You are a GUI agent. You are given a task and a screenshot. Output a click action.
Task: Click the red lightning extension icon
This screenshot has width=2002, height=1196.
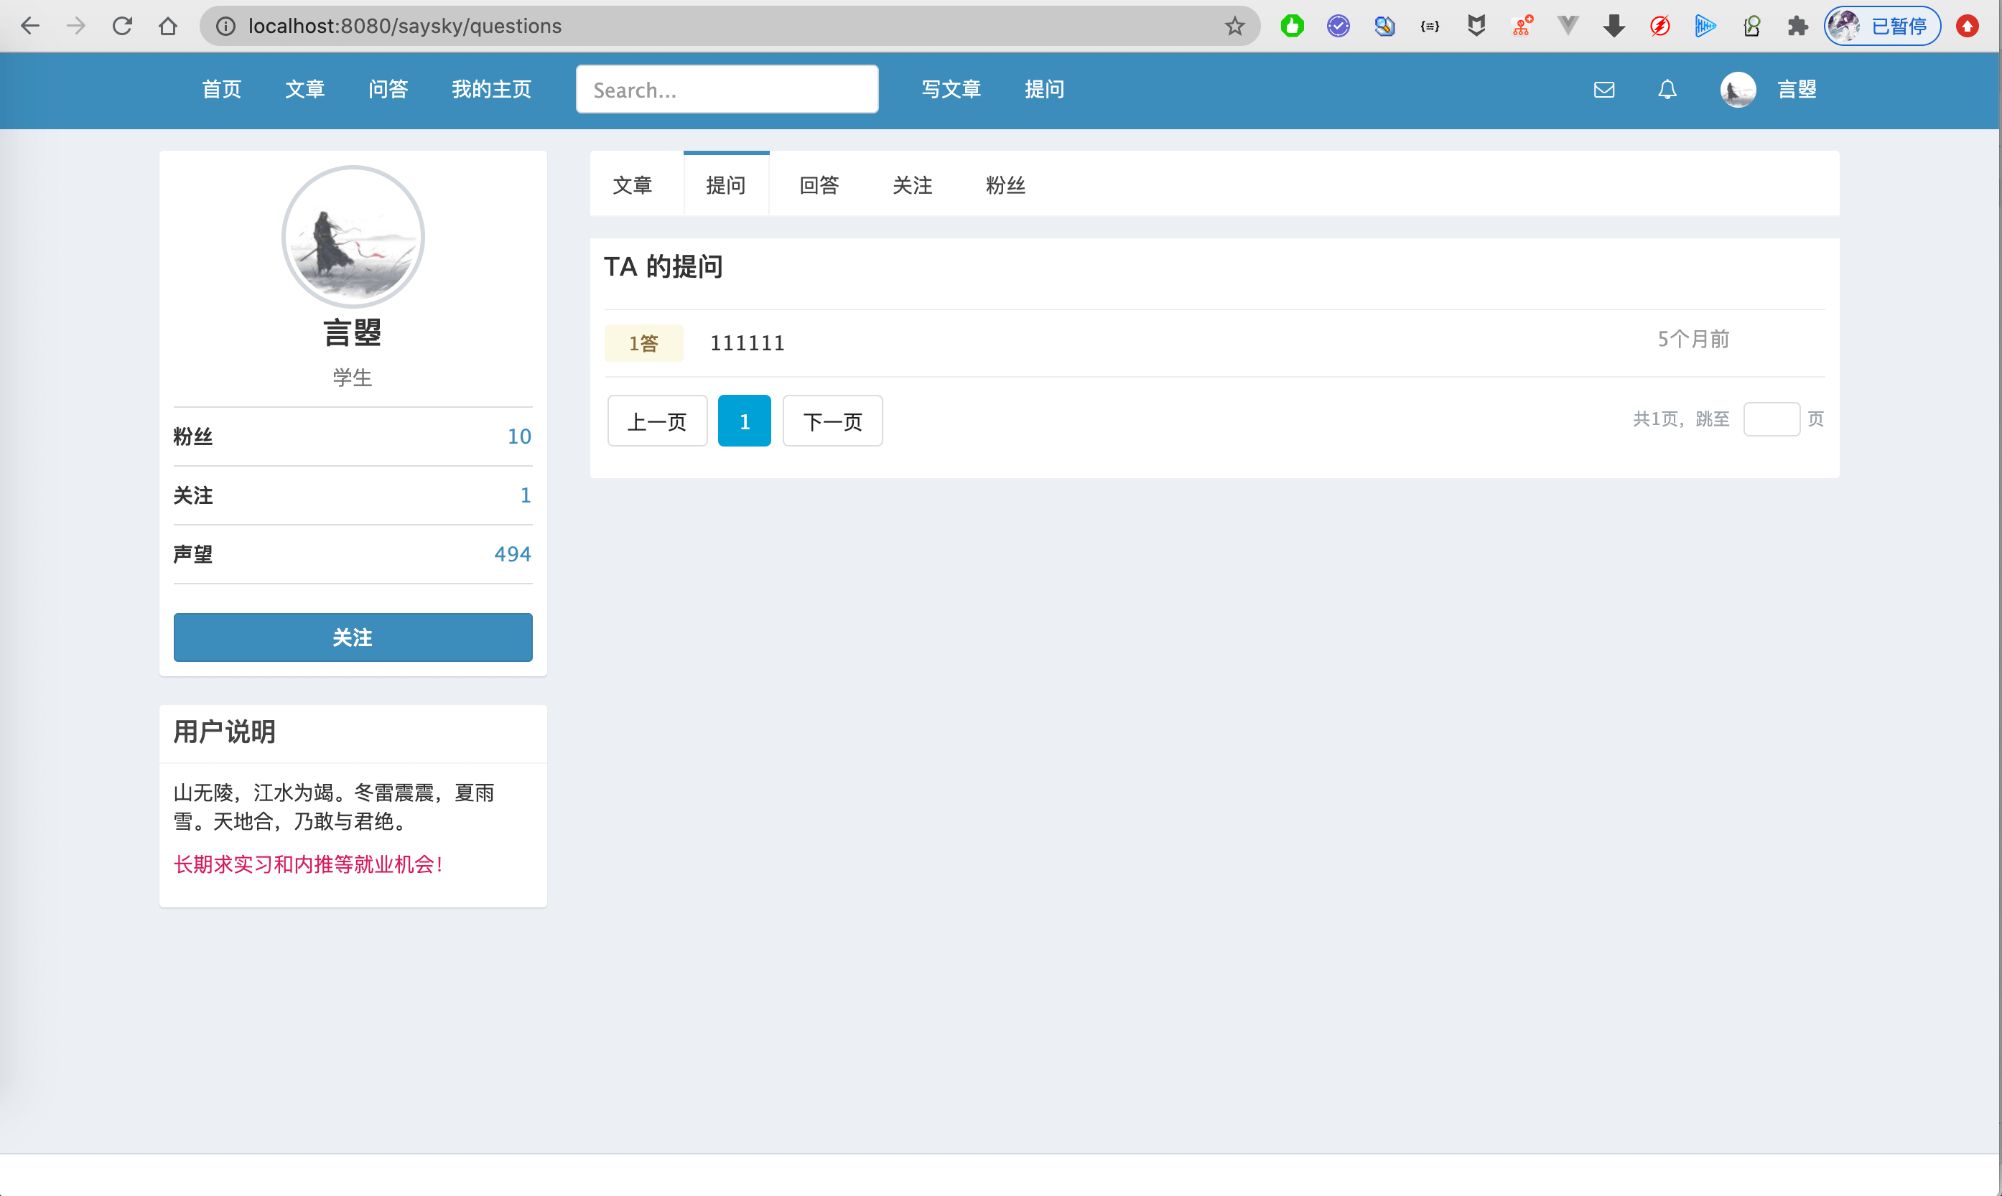coord(1660,26)
